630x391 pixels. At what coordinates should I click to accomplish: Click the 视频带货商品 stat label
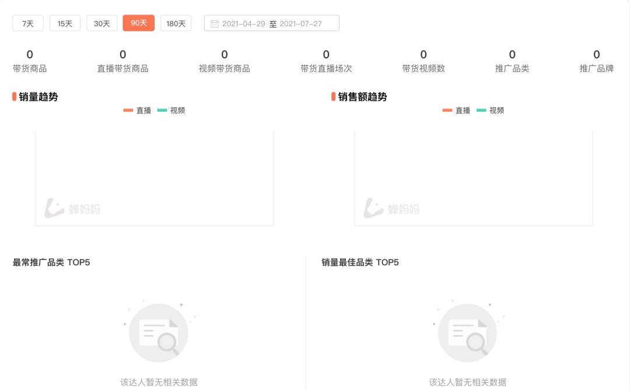pos(225,69)
